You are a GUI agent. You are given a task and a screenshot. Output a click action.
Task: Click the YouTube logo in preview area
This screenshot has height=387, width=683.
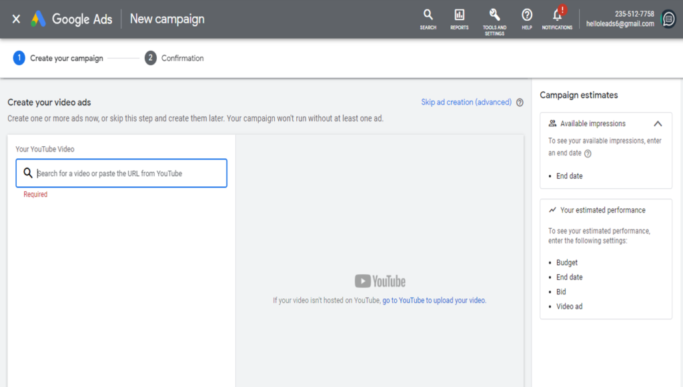(x=380, y=281)
